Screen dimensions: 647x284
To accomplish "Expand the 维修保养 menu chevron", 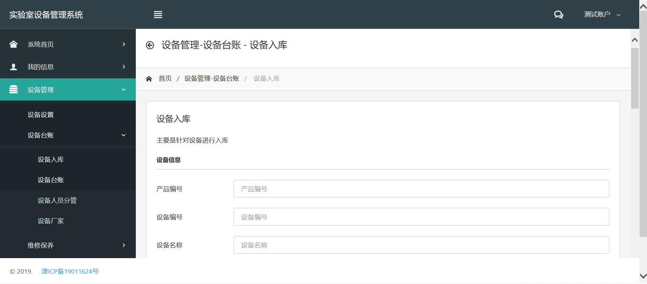I will tap(124, 245).
